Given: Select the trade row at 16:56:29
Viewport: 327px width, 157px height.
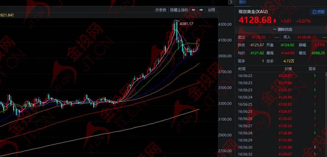Looking at the screenshot, I should [280, 140].
